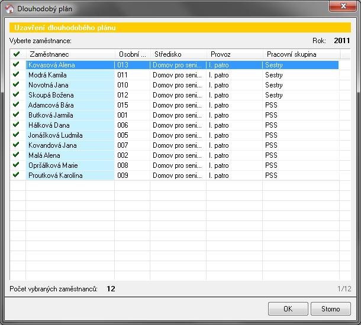Select the row name Kovasová Alena
The height and width of the screenshot is (325, 361).
pos(51,65)
